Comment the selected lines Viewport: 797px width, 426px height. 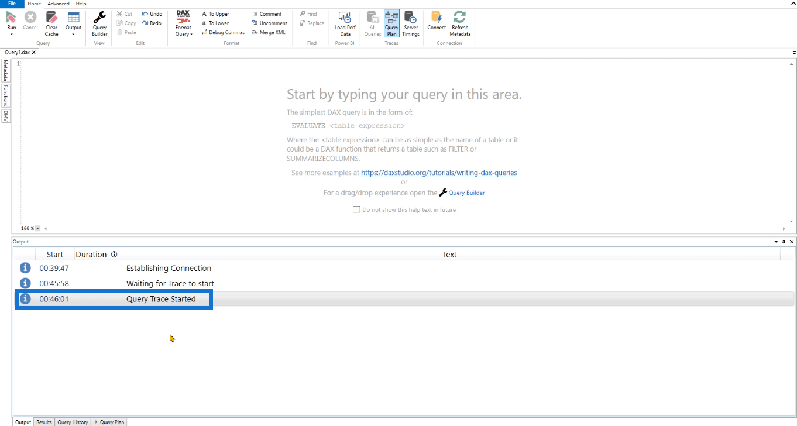[x=267, y=14]
